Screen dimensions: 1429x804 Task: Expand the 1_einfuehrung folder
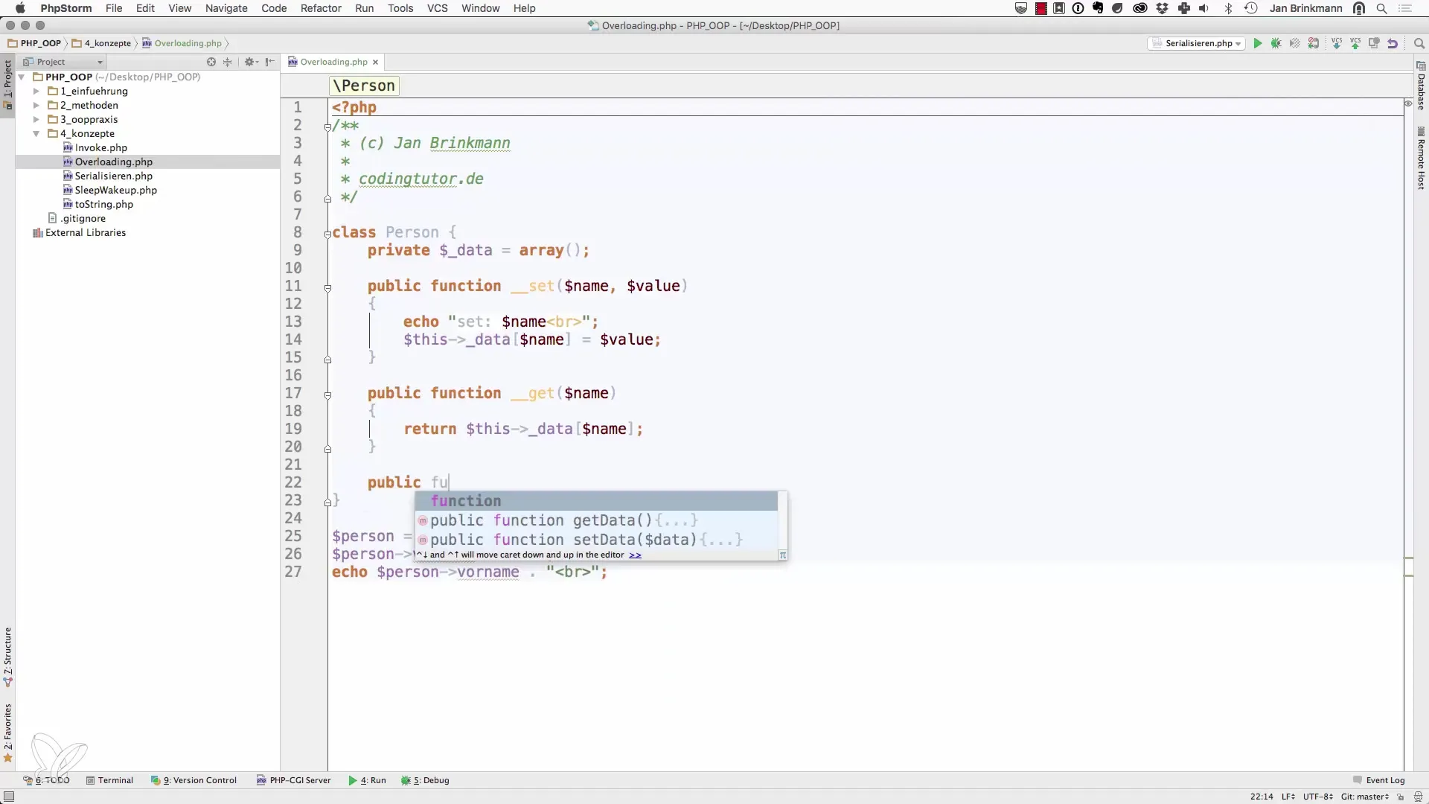click(36, 91)
